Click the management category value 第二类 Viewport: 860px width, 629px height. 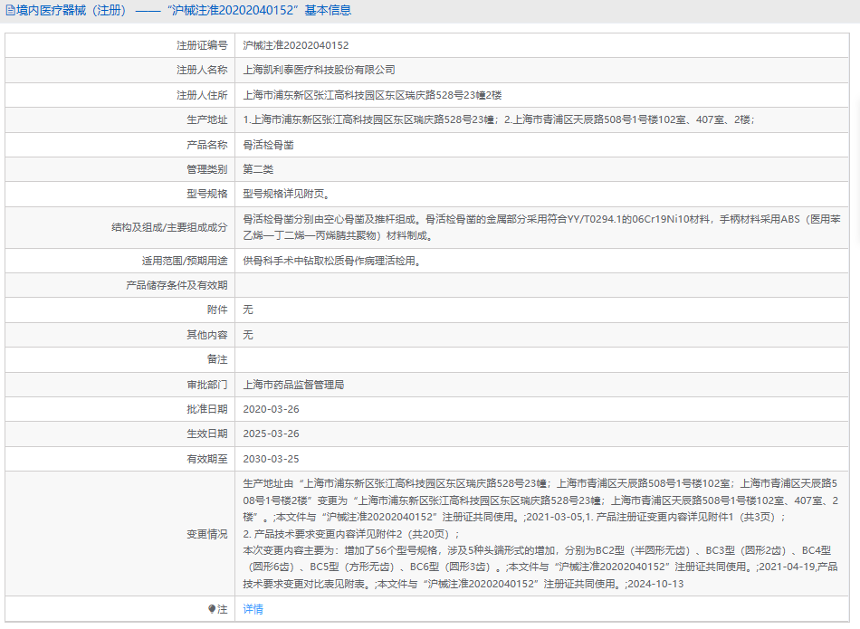click(x=258, y=169)
